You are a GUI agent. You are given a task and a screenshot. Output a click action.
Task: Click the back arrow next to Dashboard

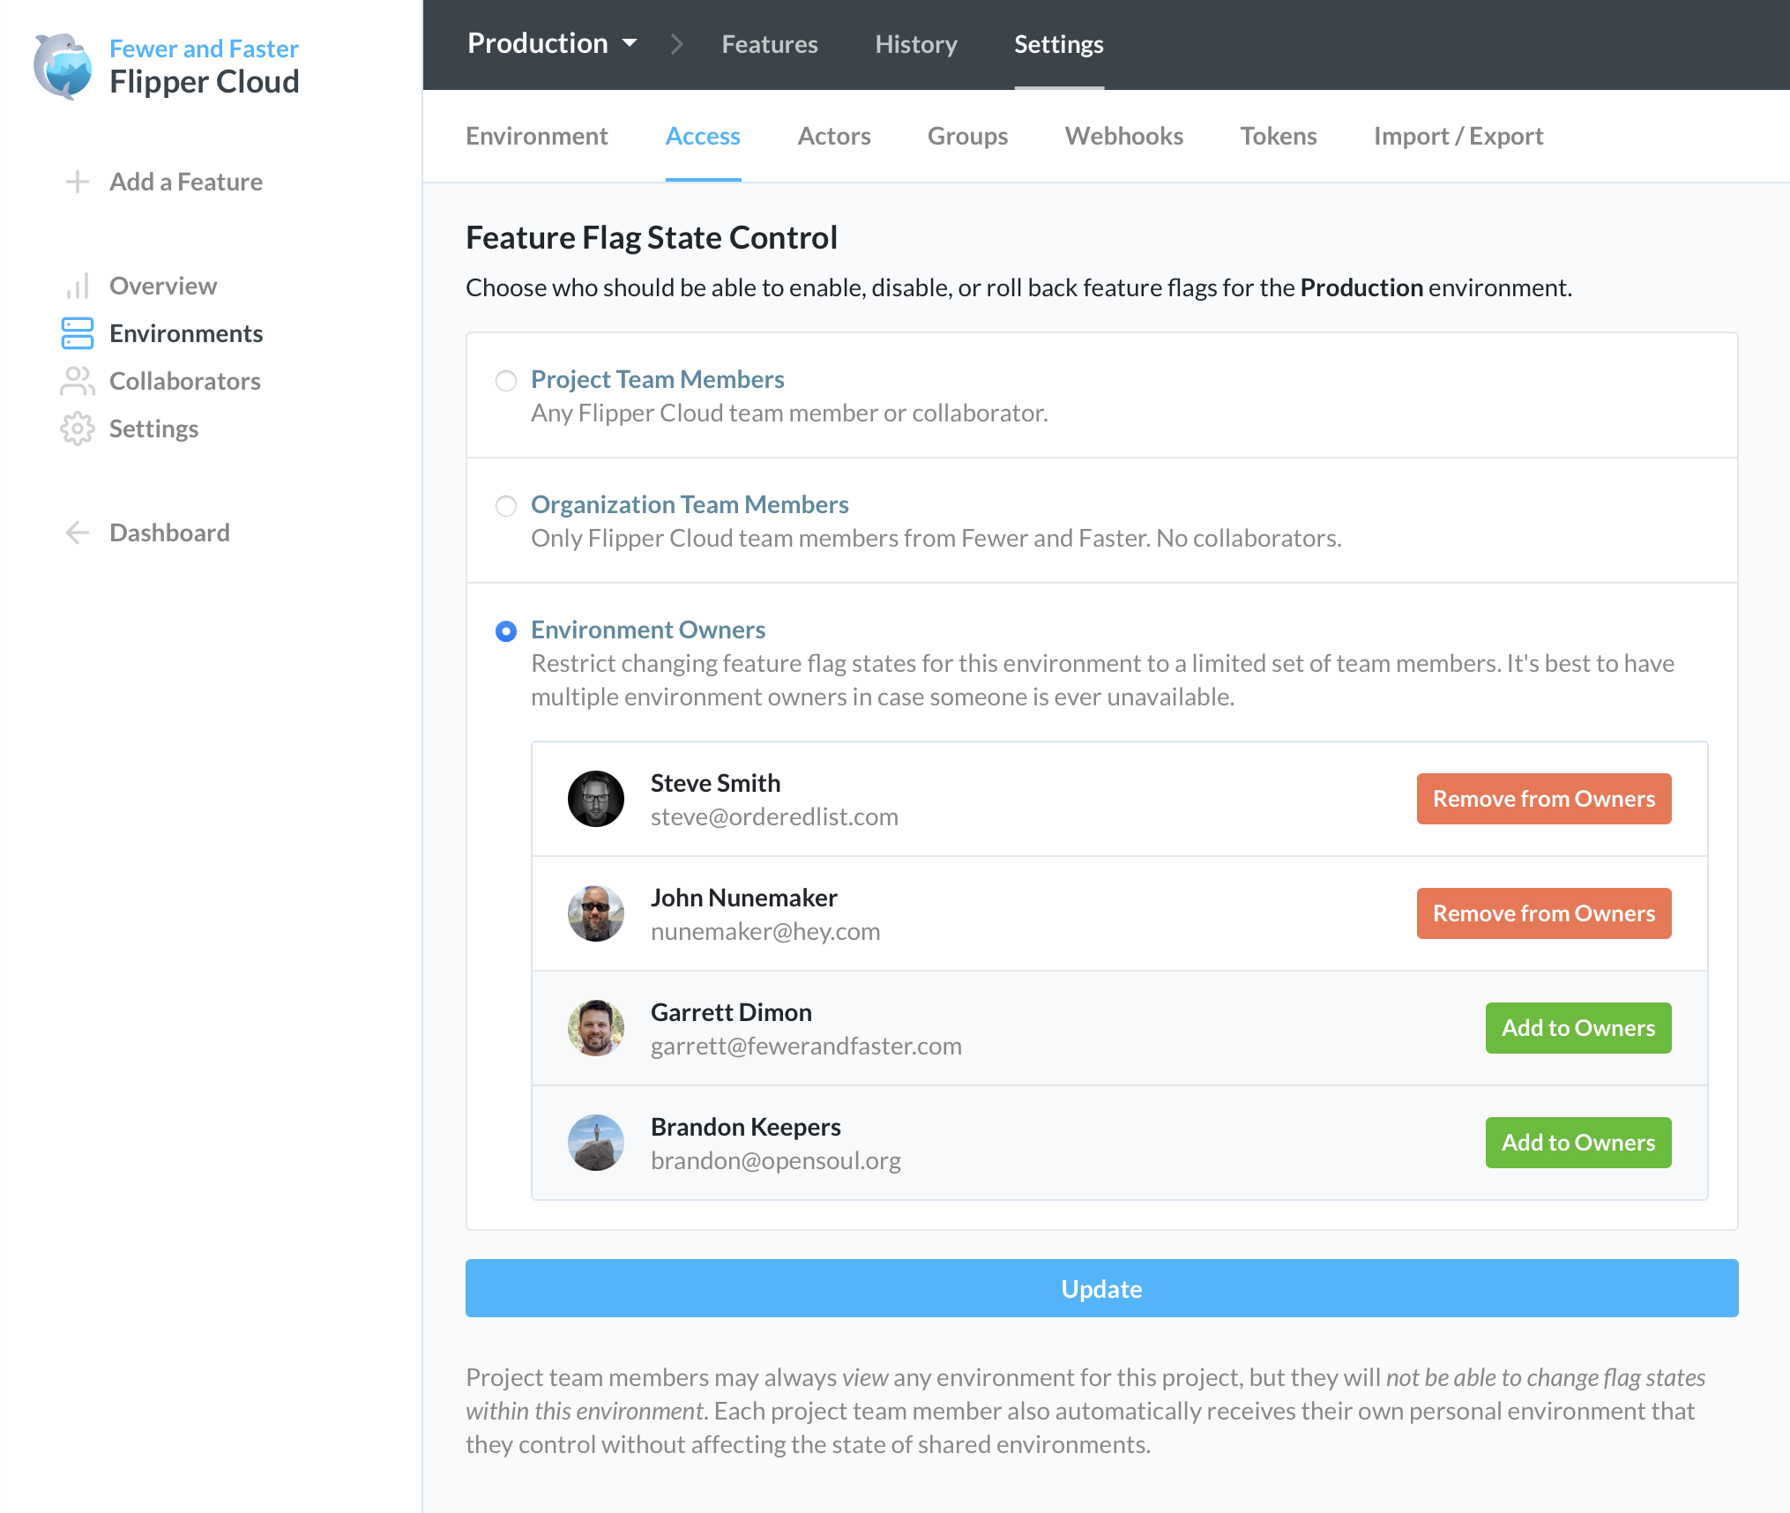(x=78, y=532)
